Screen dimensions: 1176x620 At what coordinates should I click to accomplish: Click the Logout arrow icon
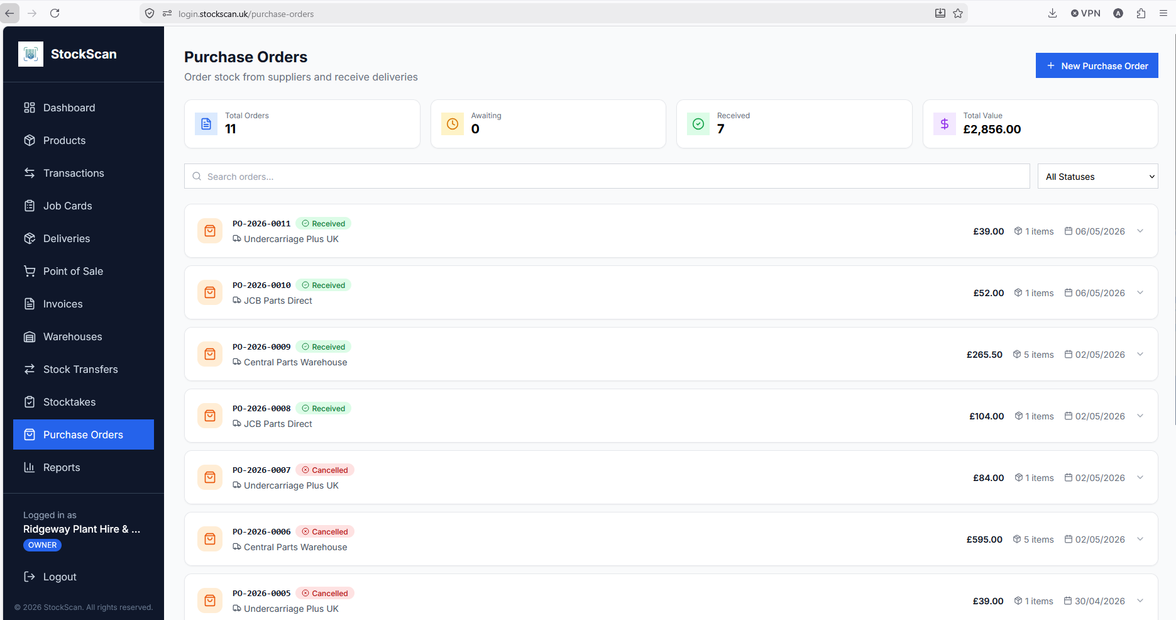30,577
